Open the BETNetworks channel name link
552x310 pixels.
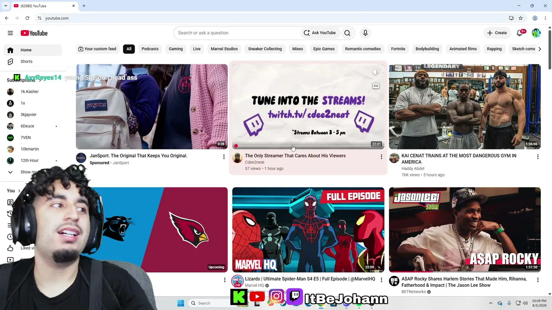pos(414,291)
